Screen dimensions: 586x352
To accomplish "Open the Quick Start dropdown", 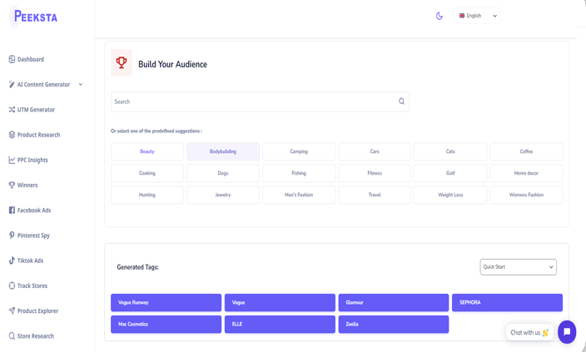I will click(518, 267).
